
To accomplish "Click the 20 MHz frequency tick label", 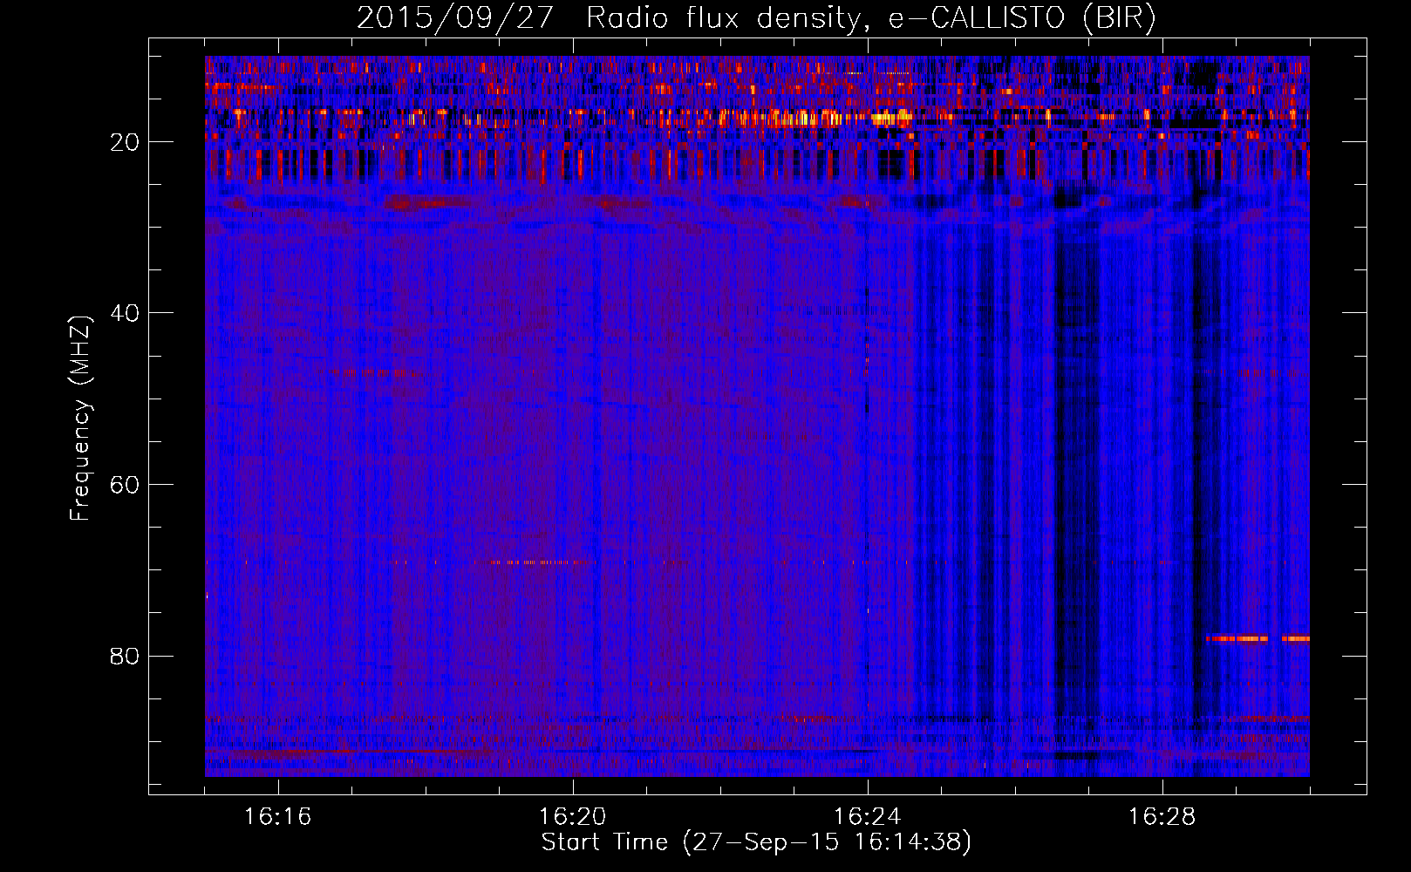I will click(125, 142).
